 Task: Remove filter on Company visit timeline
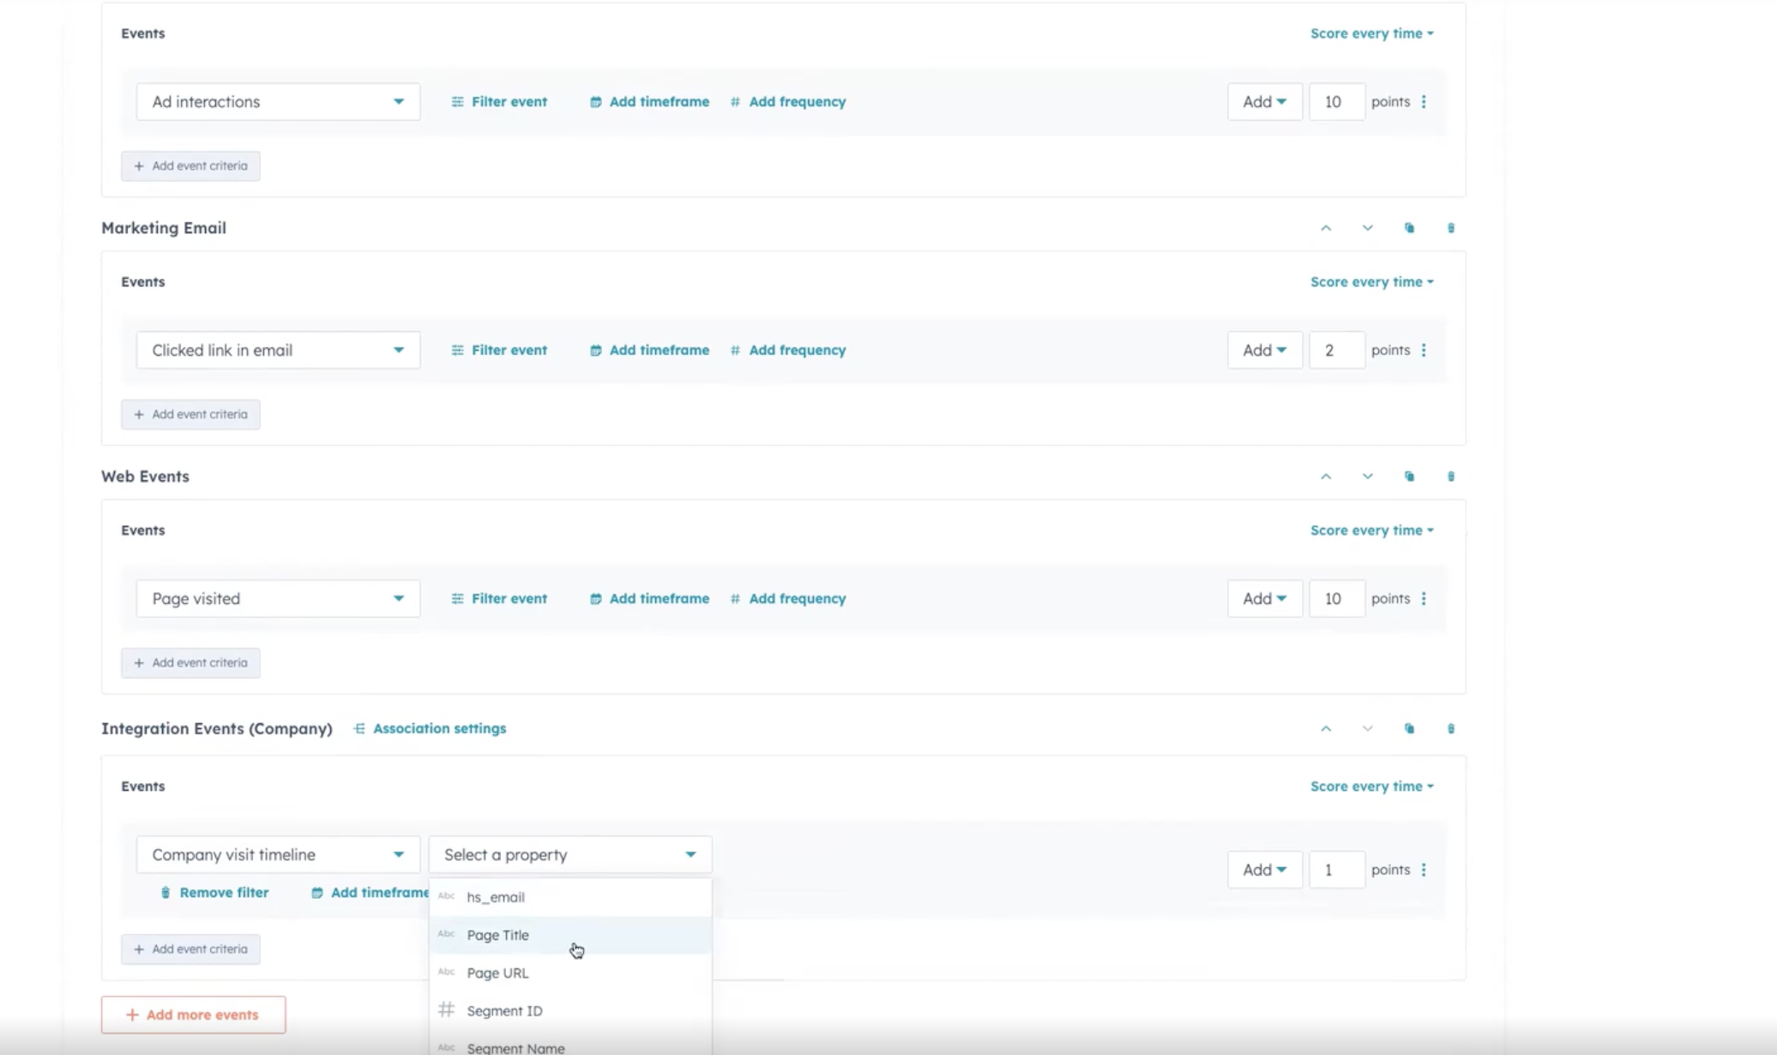[214, 892]
